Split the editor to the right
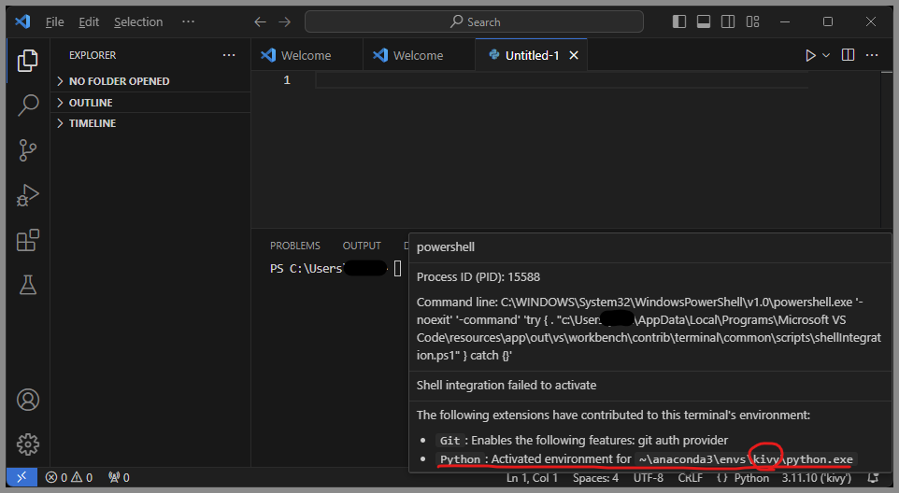The height and width of the screenshot is (493, 899). [x=848, y=55]
